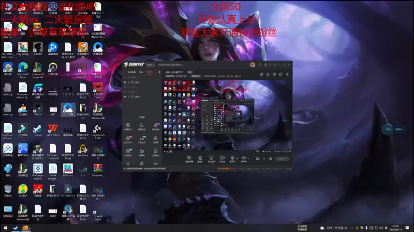Click the Steam icon on the taskbar
414x232 pixels.
point(16,228)
